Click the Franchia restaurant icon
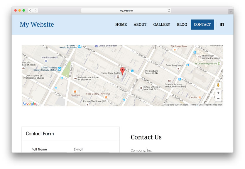The image size is (245, 169). click(x=200, y=97)
